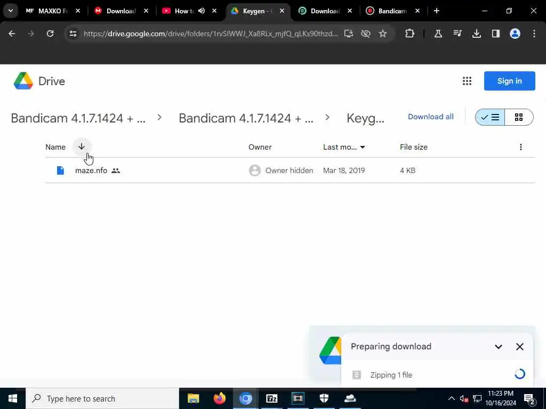546x409 pixels.
Task: Click the drive.google.com address bar URL
Action: coord(210,34)
